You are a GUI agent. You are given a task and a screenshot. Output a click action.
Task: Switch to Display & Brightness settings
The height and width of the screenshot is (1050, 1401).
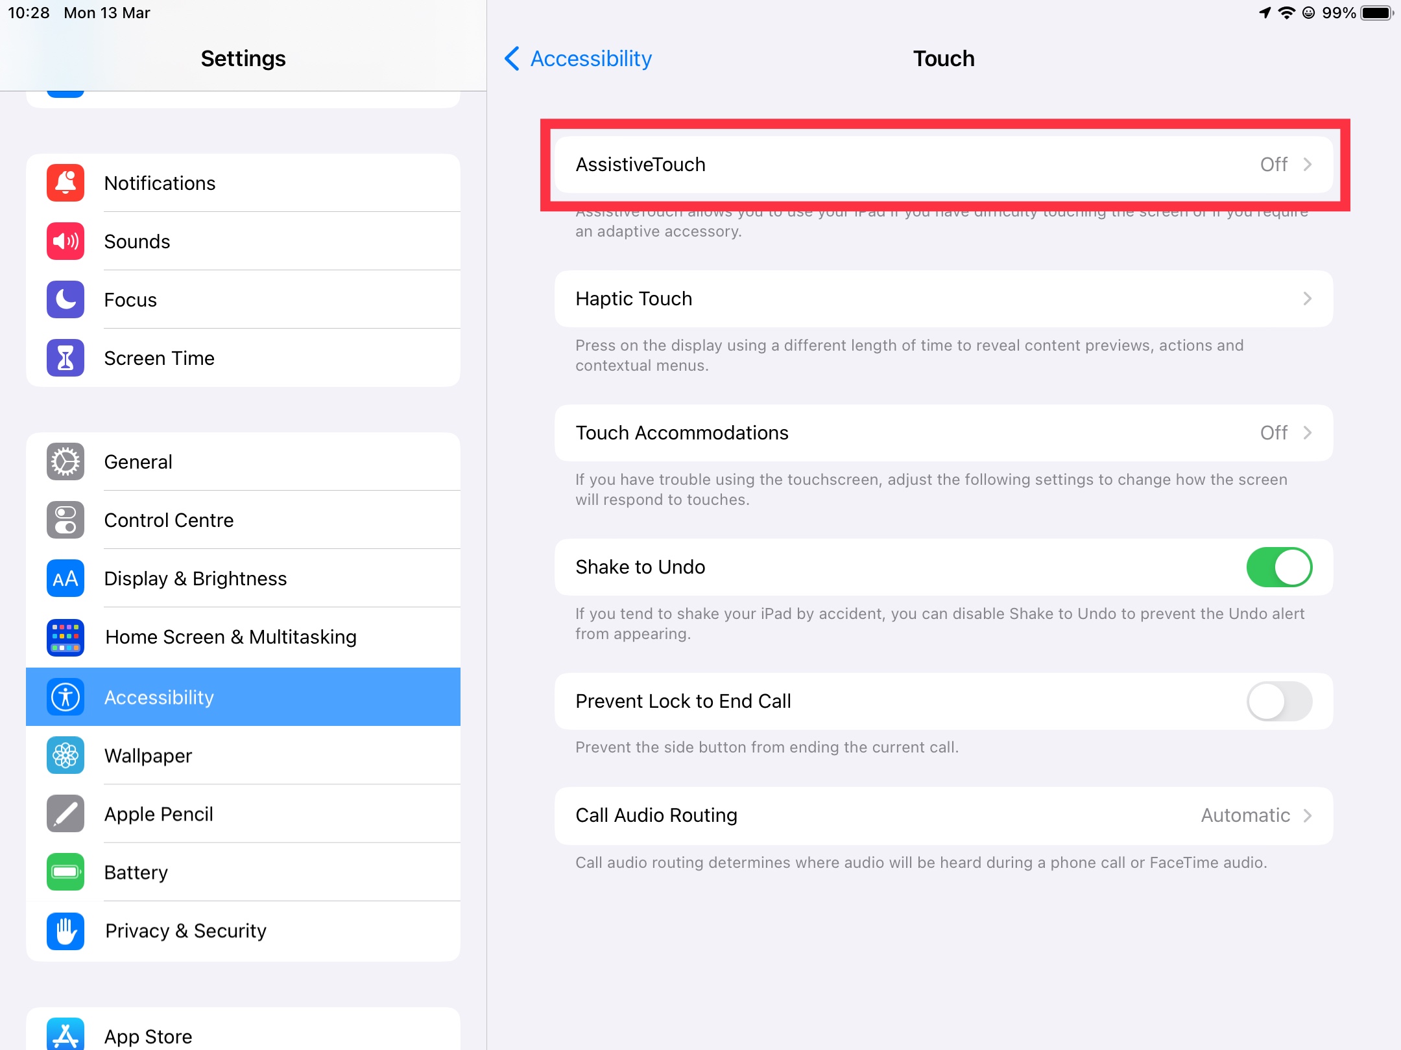pos(195,578)
